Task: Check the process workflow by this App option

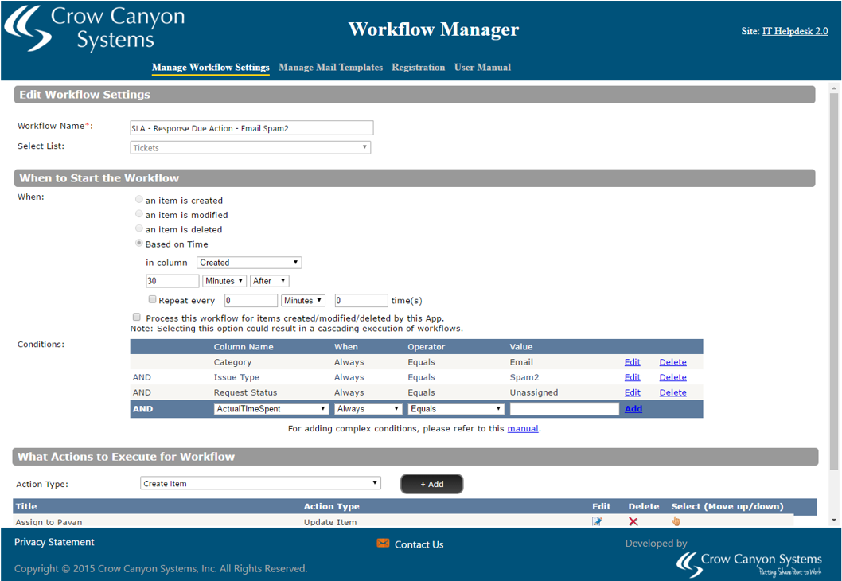Action: (x=137, y=317)
